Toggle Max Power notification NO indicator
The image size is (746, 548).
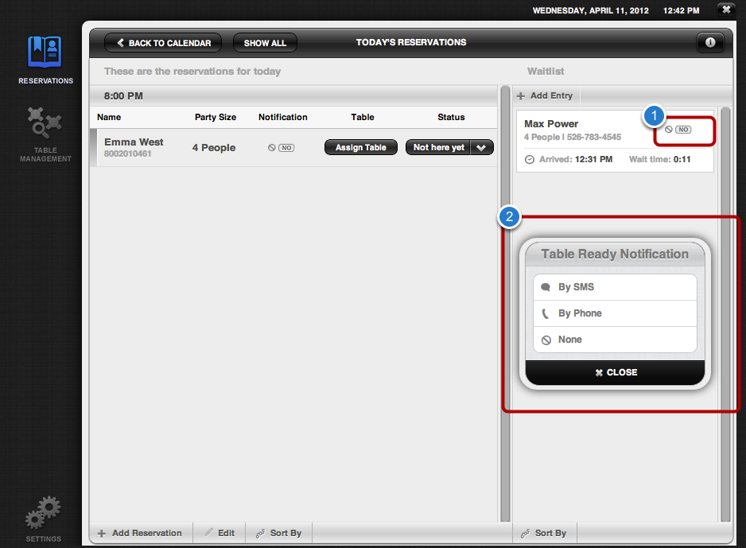coord(678,130)
